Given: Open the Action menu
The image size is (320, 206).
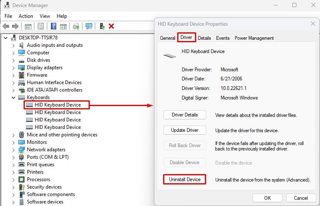Looking at the screenshot, I should pos(26,16).
